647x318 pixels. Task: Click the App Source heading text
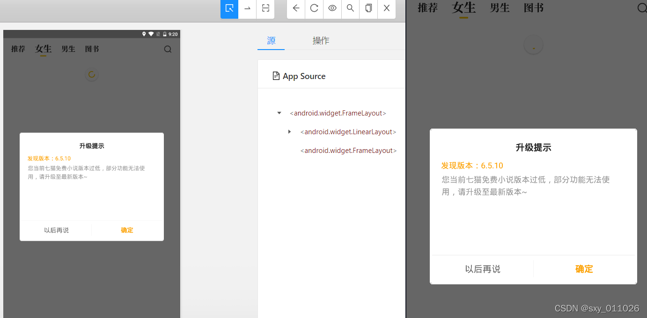[304, 76]
